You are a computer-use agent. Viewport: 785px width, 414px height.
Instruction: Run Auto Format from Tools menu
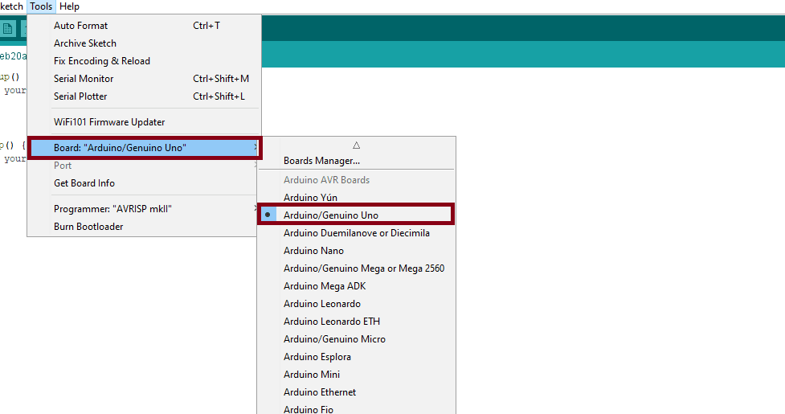(144, 26)
